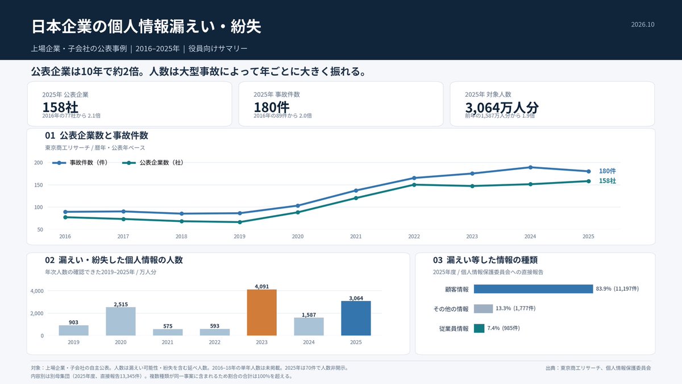Click the caption 2025年度 / 個人情報保護委員会への直接報告
Viewport: 682px width, 384px height.
coord(488,272)
